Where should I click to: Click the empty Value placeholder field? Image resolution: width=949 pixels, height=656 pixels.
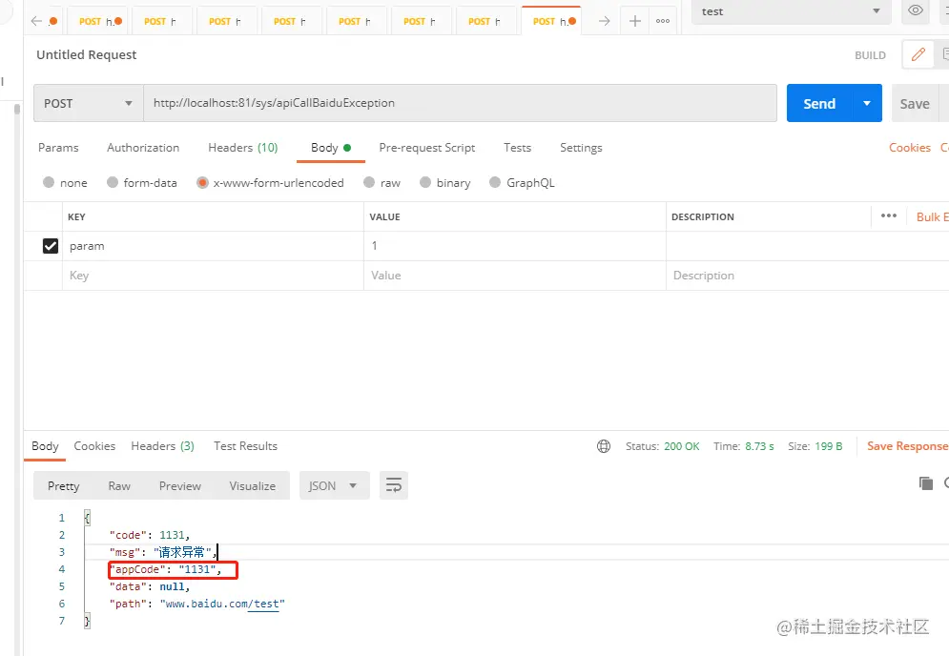pyautogui.click(x=514, y=276)
